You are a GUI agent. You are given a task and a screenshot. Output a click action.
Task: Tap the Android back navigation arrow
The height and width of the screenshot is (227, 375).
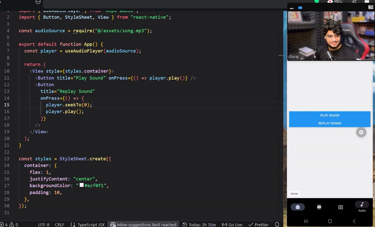pyautogui.click(x=354, y=221)
